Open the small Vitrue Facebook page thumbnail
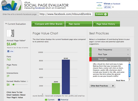138x101 pixels. (99, 5)
